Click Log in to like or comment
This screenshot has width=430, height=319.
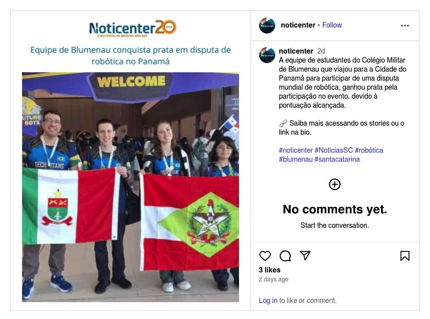[x=268, y=300]
